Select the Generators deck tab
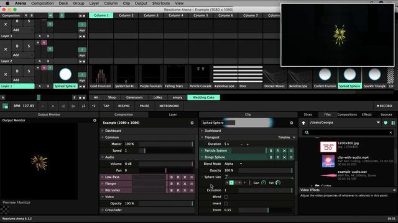Image resolution: width=398 pixels, height=223 pixels. click(x=134, y=97)
